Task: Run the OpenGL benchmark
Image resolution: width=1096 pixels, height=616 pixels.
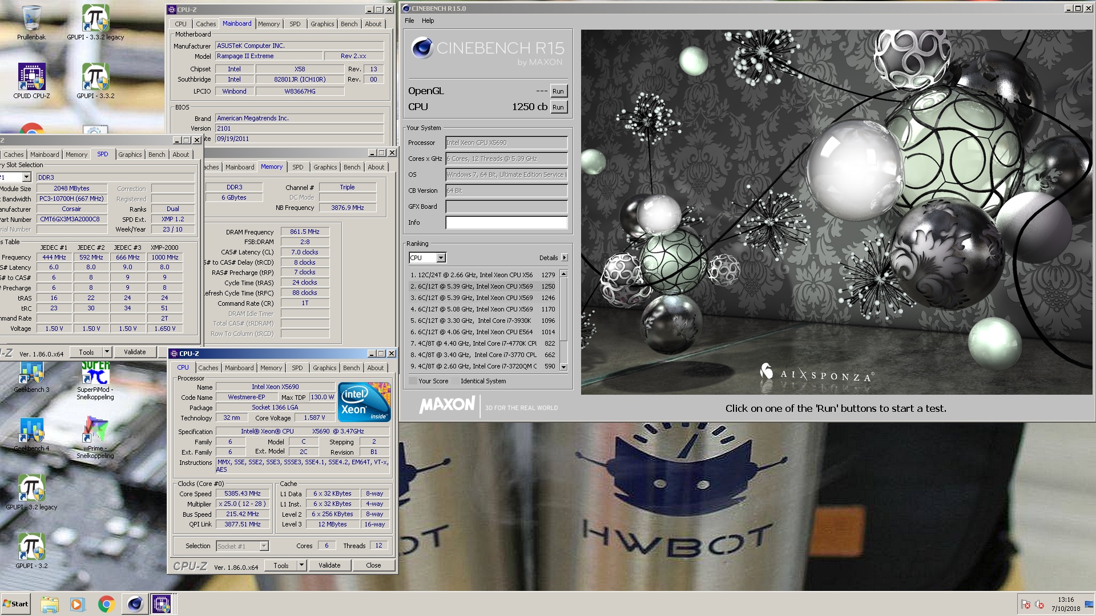Action: (558, 91)
